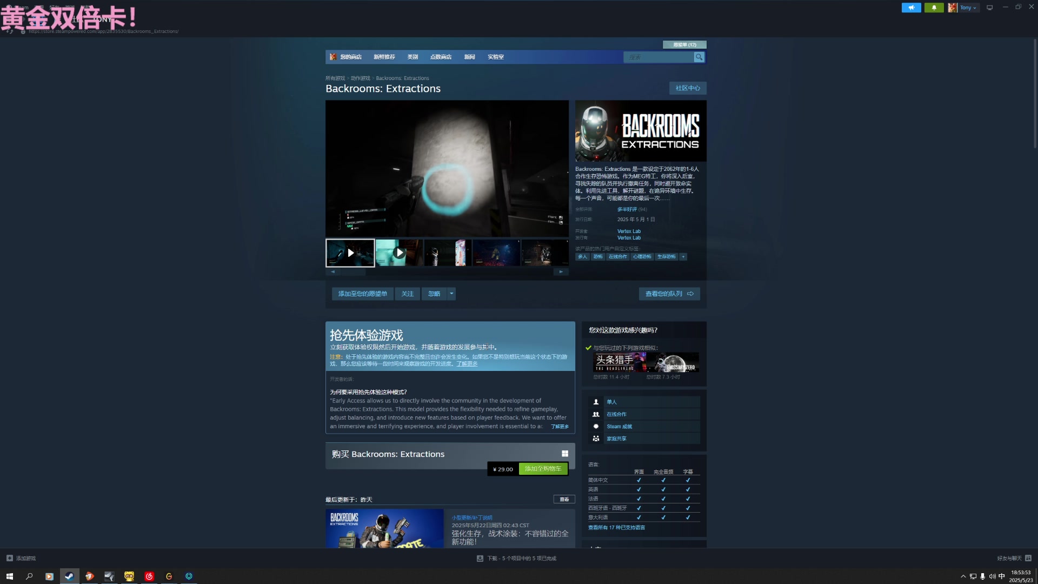Open 查看您的队列 view your queue
This screenshot has height=584, width=1038.
point(669,294)
